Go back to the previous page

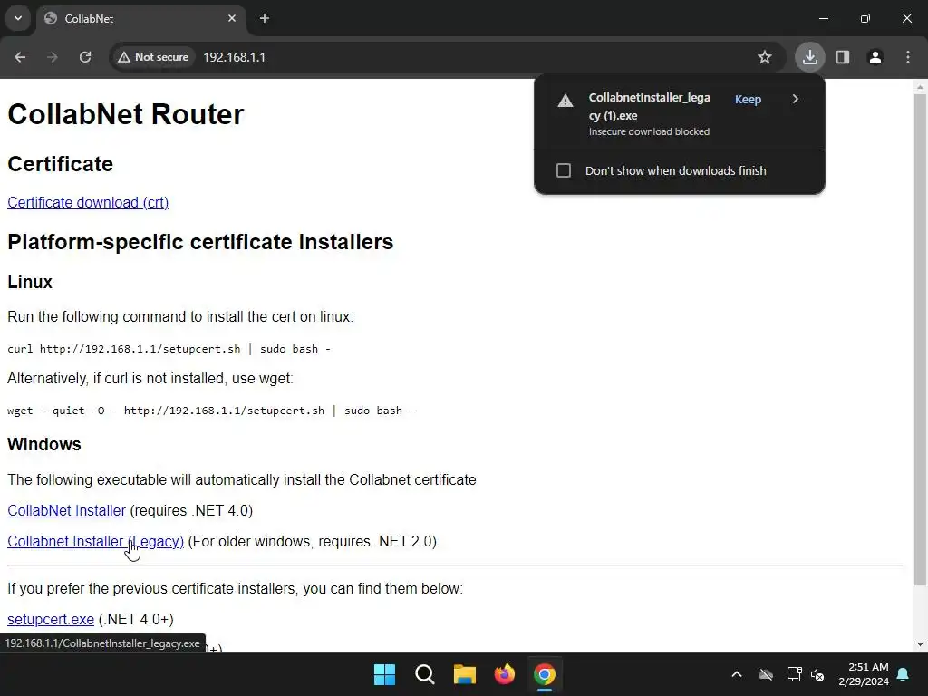point(20,57)
